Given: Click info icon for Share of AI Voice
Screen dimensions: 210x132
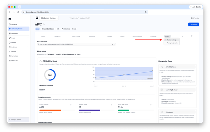Looking at the screenshot, I should tap(151, 105).
